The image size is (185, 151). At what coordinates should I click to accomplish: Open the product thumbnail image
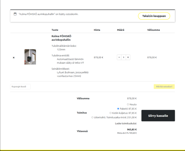(30, 57)
